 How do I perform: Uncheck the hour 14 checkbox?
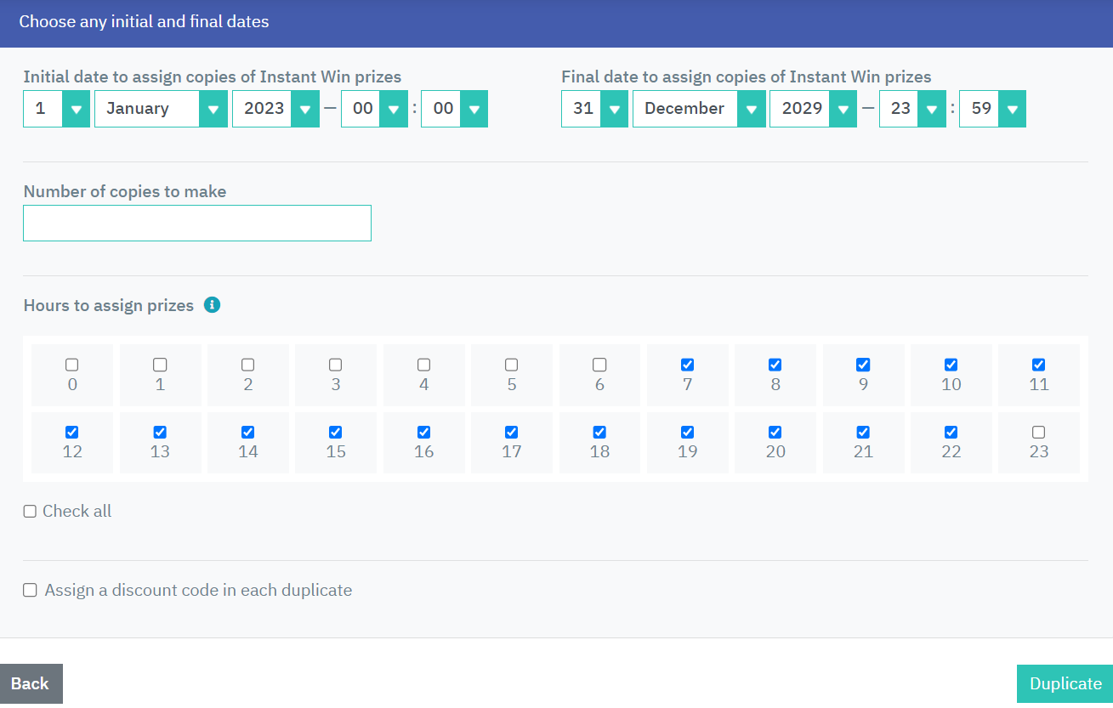point(247,432)
